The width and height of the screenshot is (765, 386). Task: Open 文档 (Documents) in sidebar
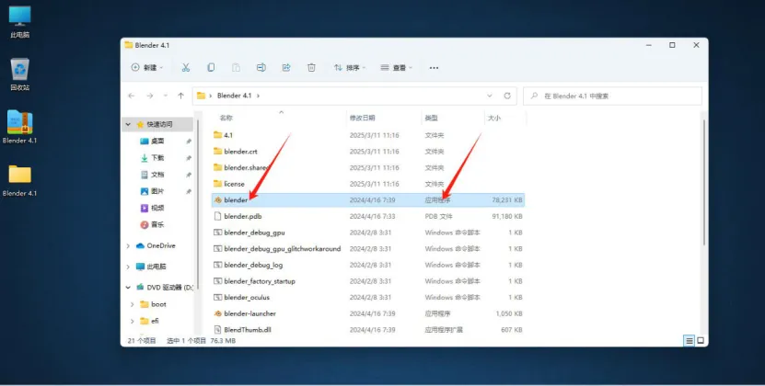tap(157, 175)
